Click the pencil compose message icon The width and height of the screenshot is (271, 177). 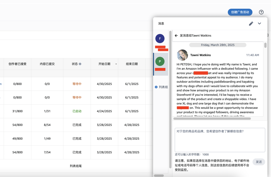[251, 24]
